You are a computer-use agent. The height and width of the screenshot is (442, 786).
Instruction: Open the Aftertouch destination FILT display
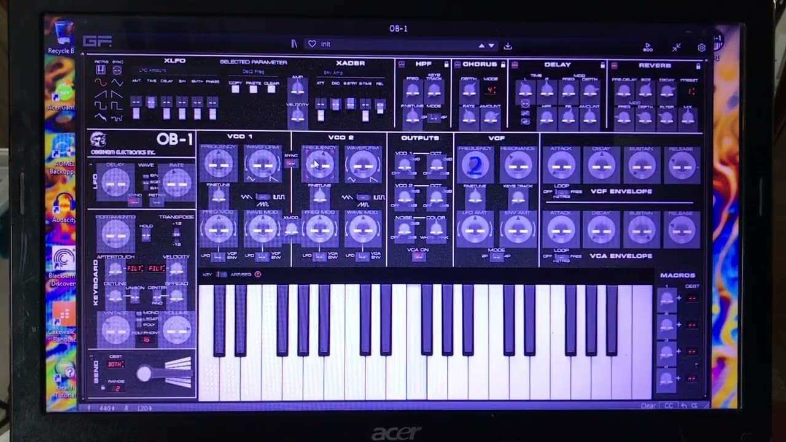pyautogui.click(x=134, y=269)
